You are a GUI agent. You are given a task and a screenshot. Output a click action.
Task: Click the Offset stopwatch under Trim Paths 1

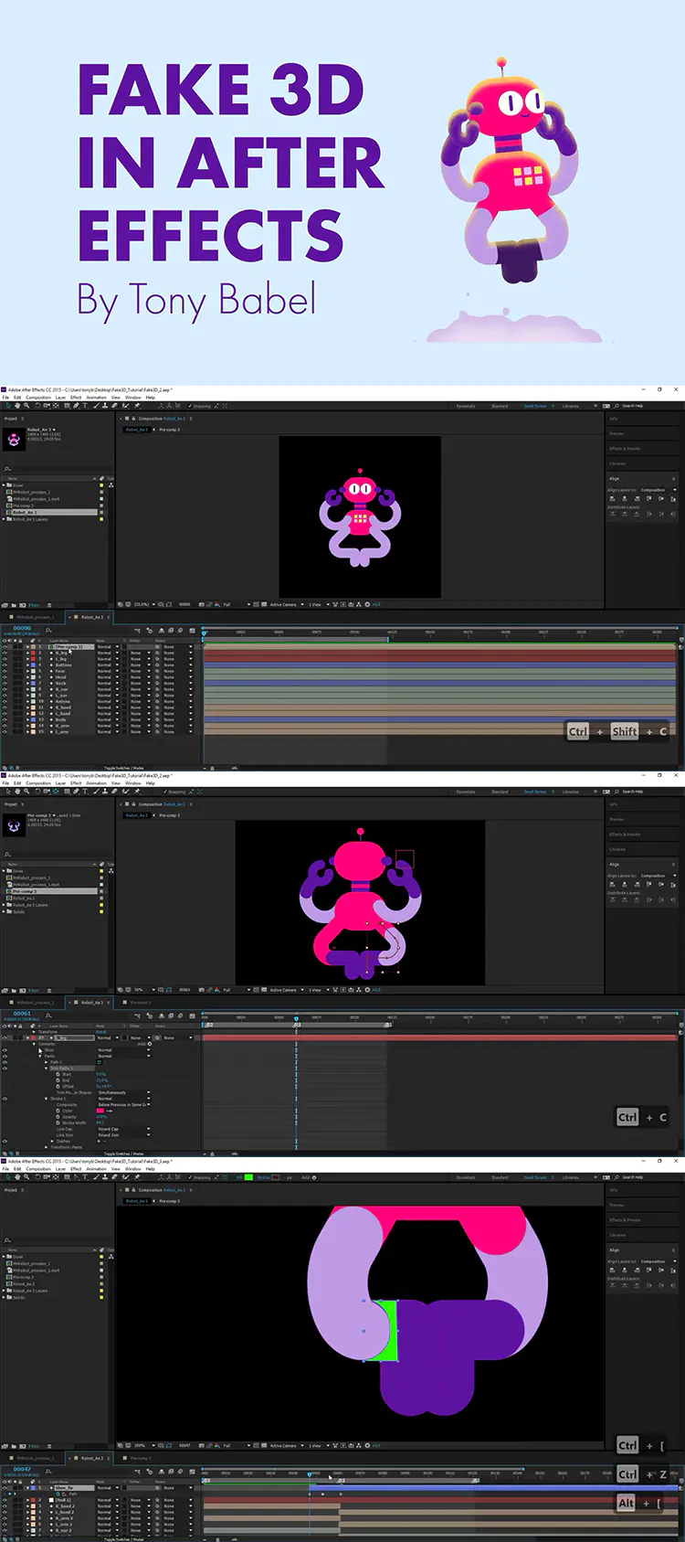tap(58, 1087)
